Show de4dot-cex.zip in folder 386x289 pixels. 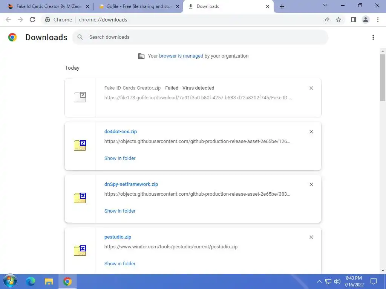tap(120, 158)
